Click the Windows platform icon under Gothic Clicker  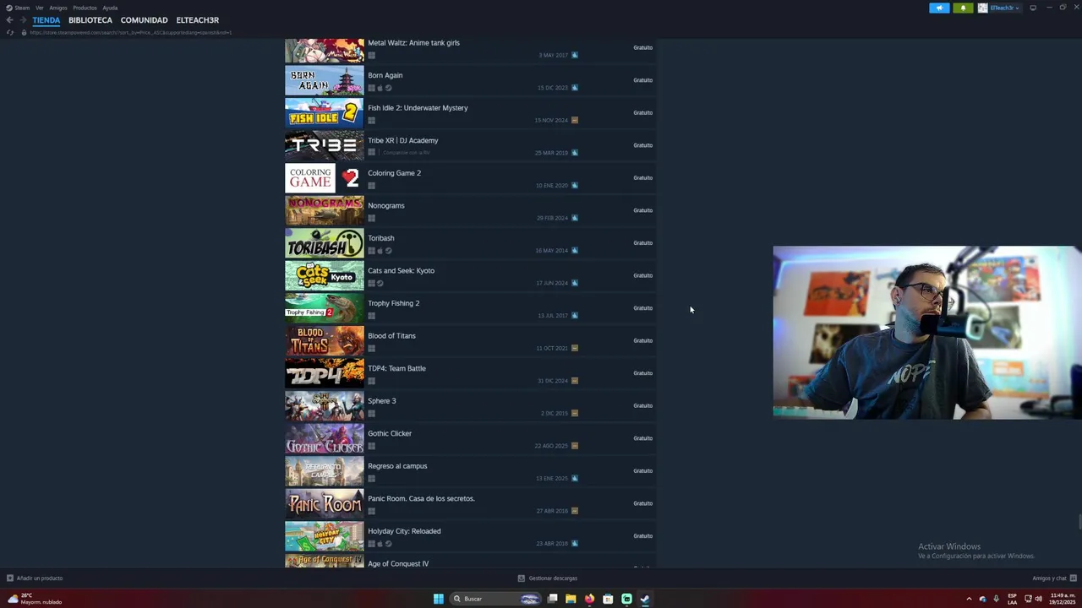click(x=371, y=446)
